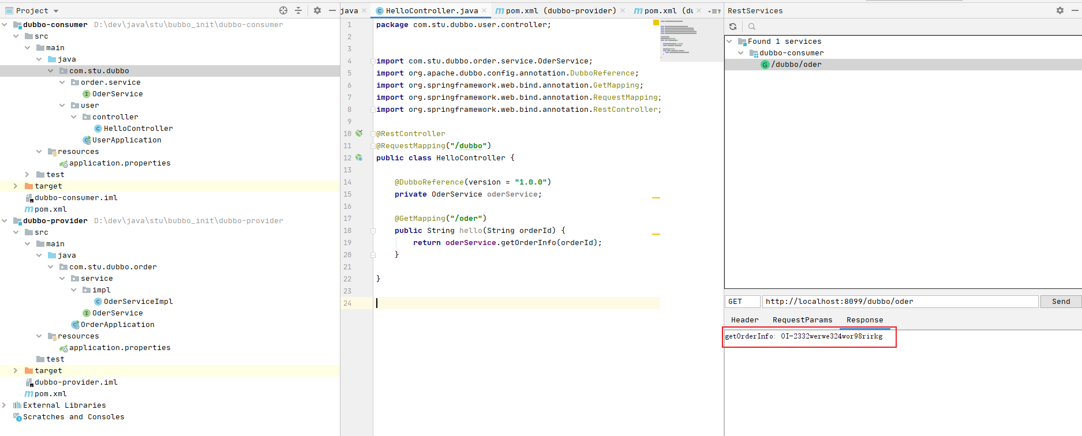Close the HelloController.java tab
The width and height of the screenshot is (1082, 436).
coord(484,10)
